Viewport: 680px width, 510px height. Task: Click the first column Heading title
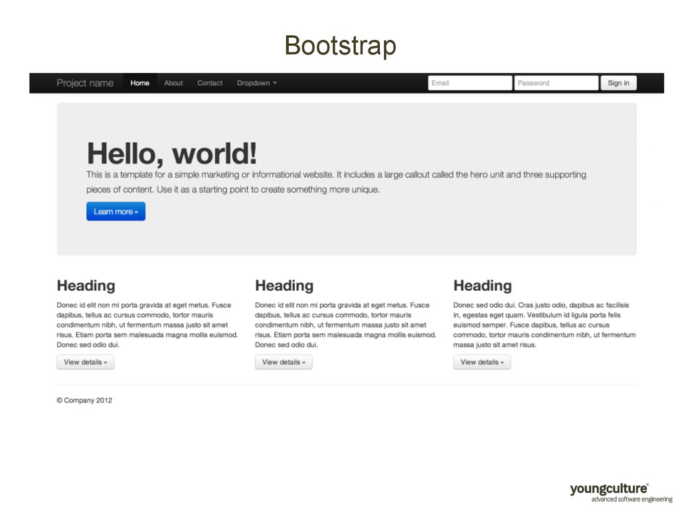click(x=86, y=286)
